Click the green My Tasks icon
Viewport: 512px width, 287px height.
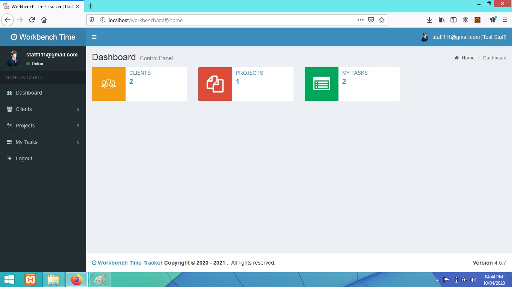pyautogui.click(x=321, y=84)
